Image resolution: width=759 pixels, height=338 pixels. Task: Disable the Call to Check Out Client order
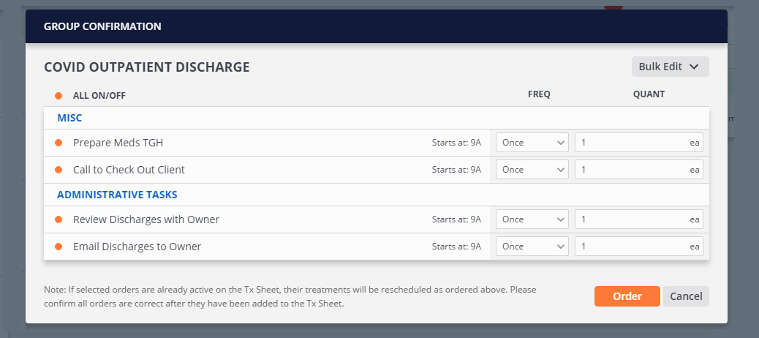coord(58,170)
